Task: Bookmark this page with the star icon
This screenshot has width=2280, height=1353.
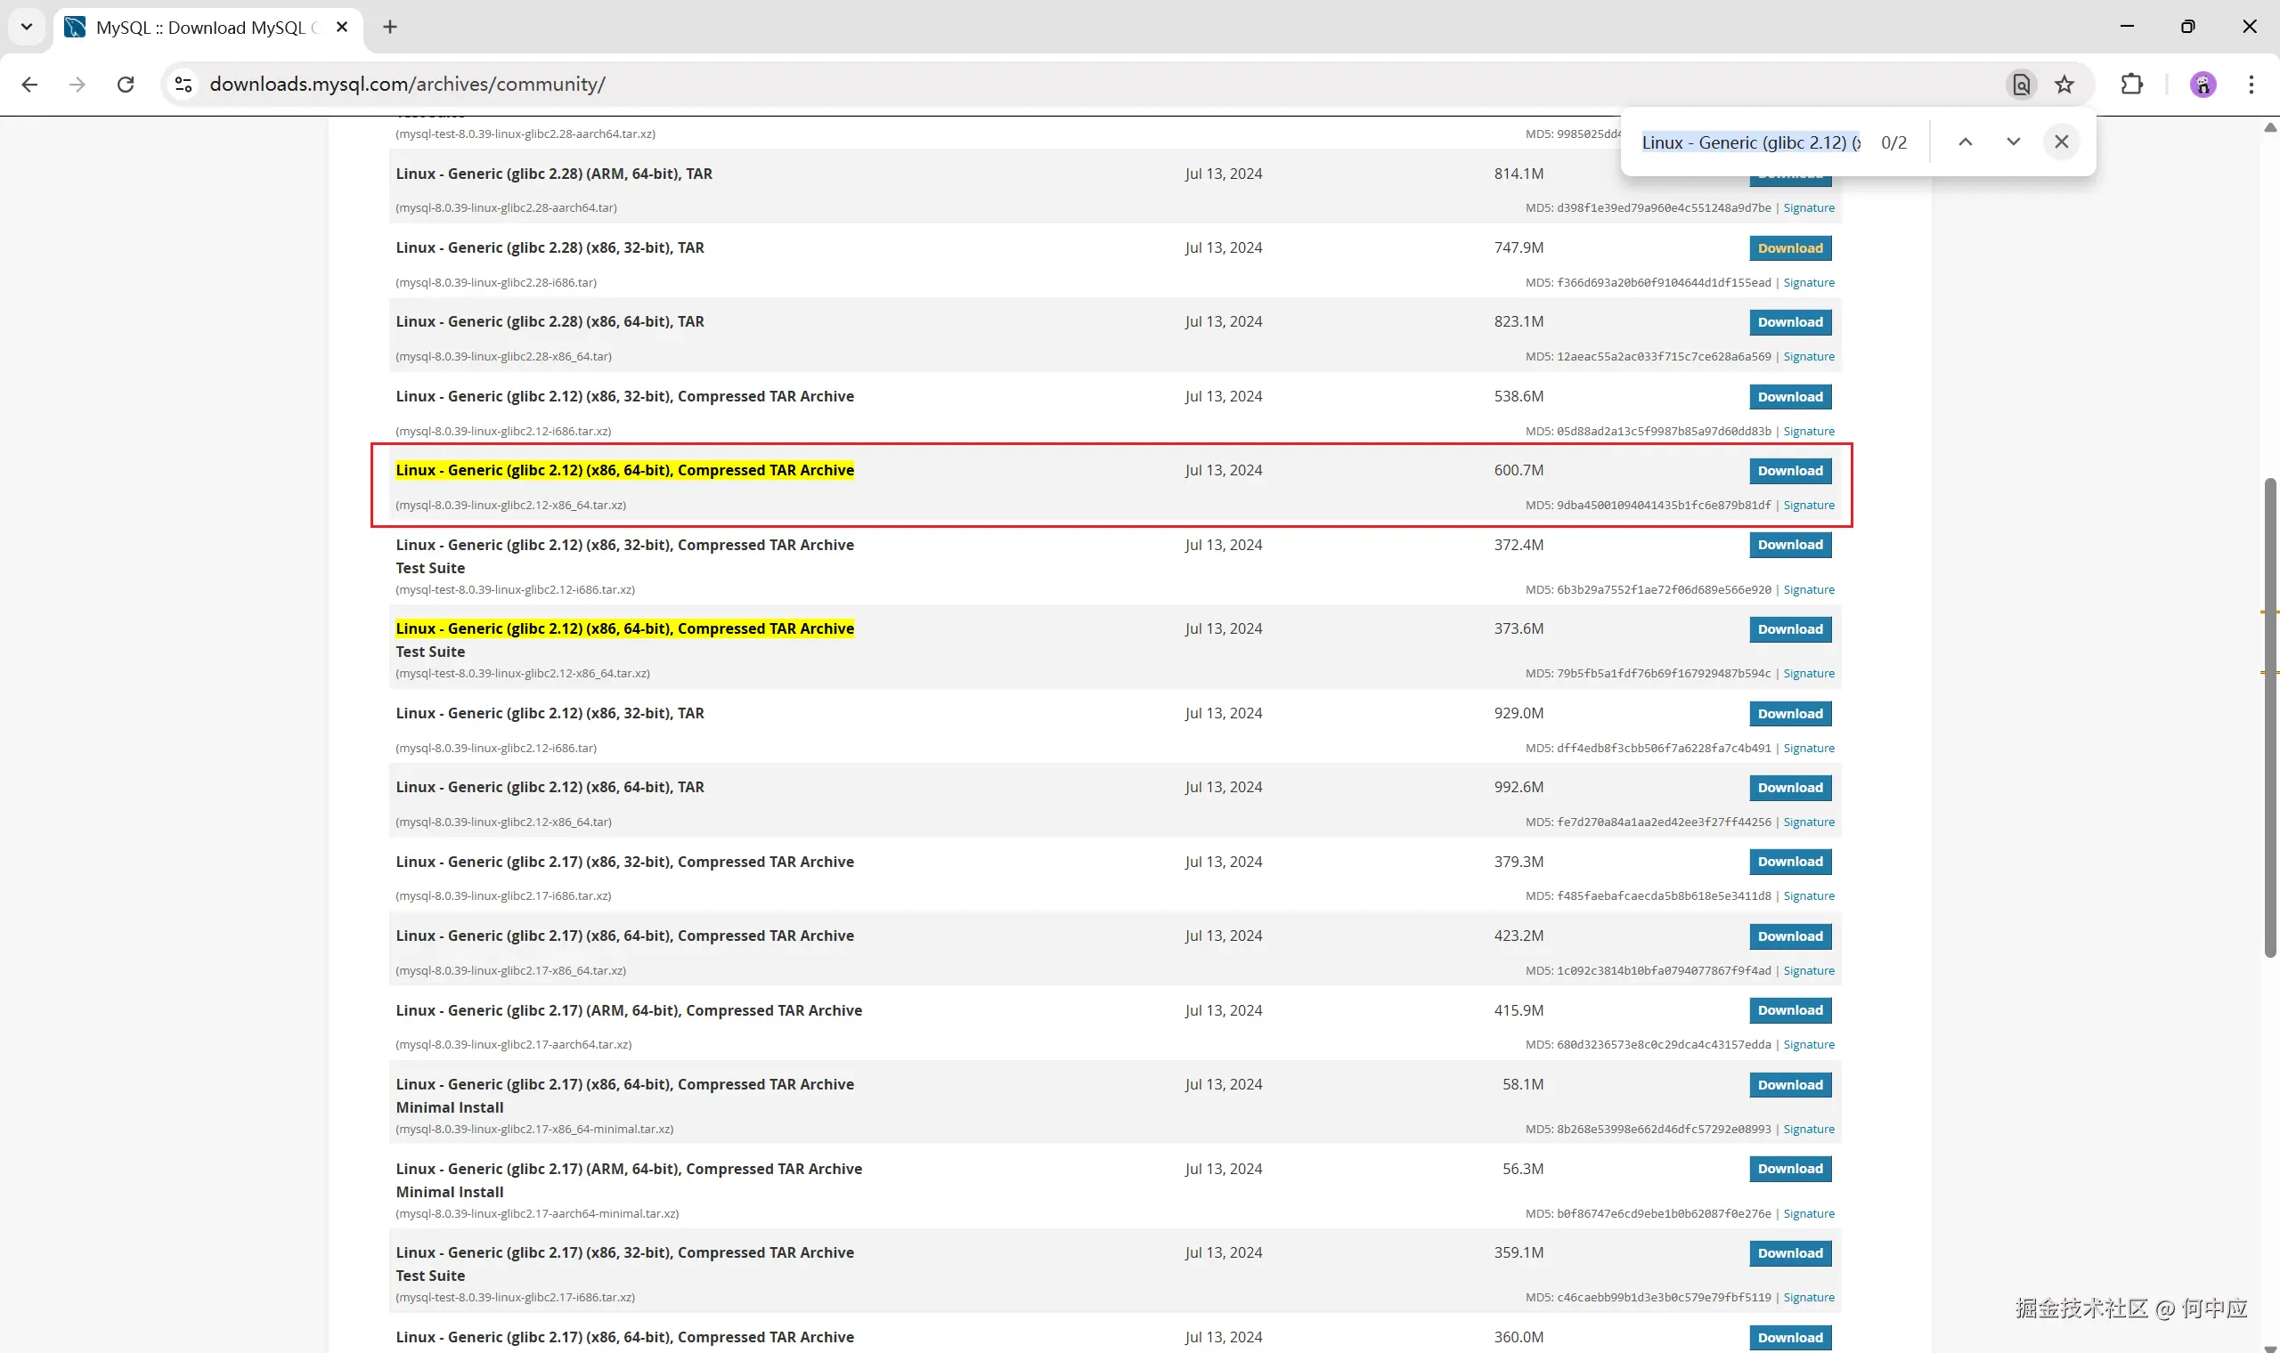Action: pyautogui.click(x=2064, y=85)
